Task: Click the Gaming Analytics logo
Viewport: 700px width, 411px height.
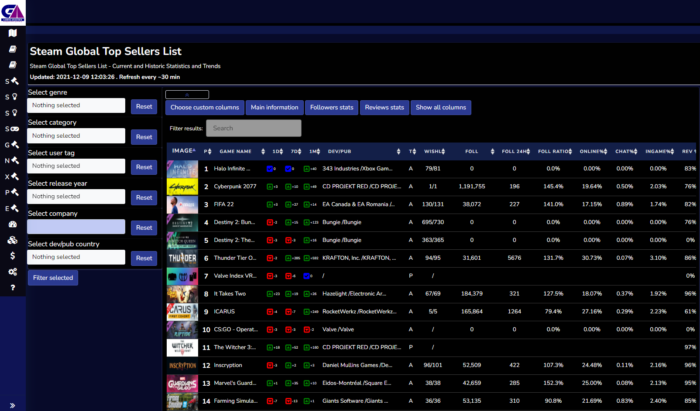Action: (13, 13)
